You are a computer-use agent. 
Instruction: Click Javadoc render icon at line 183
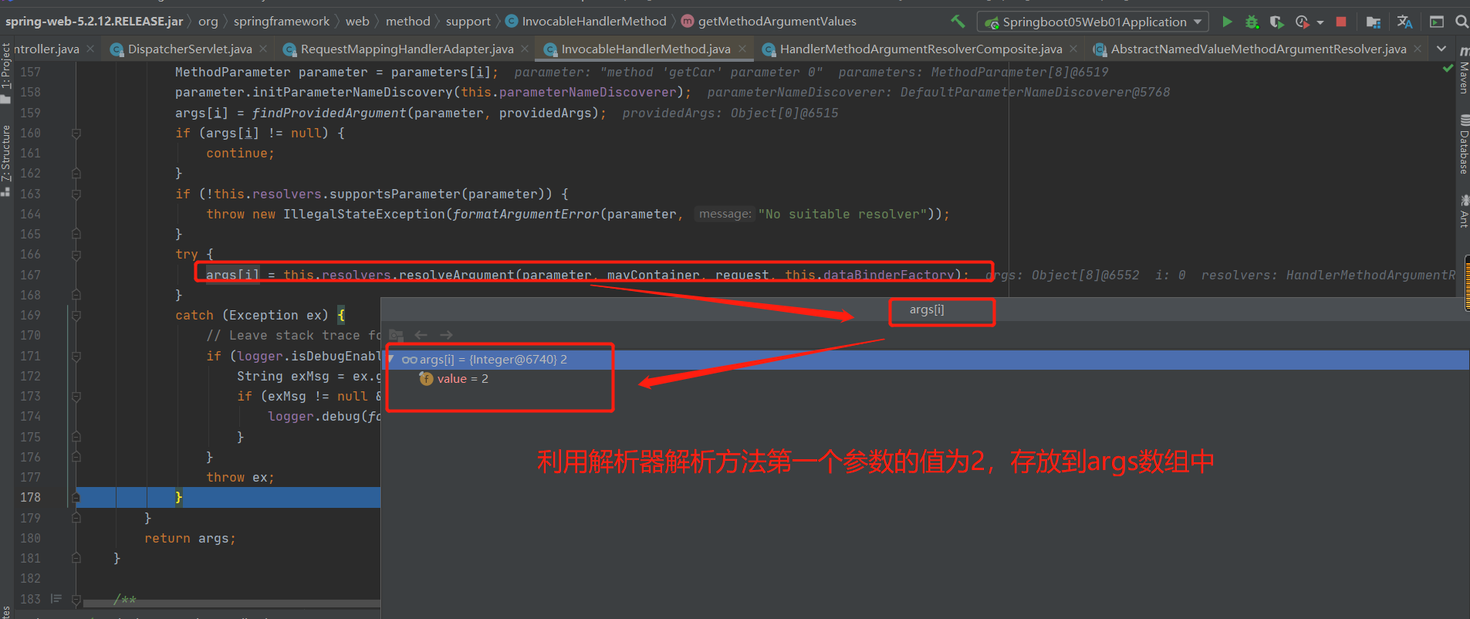56,599
